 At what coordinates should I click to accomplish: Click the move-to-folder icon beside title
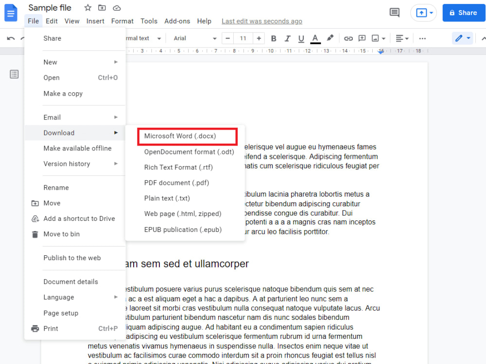(x=102, y=8)
